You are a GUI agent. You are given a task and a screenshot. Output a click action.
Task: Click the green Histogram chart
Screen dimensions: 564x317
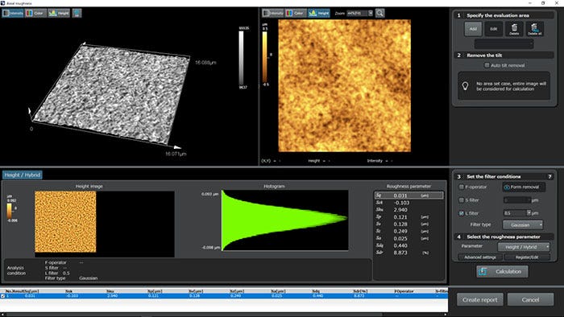(284, 220)
